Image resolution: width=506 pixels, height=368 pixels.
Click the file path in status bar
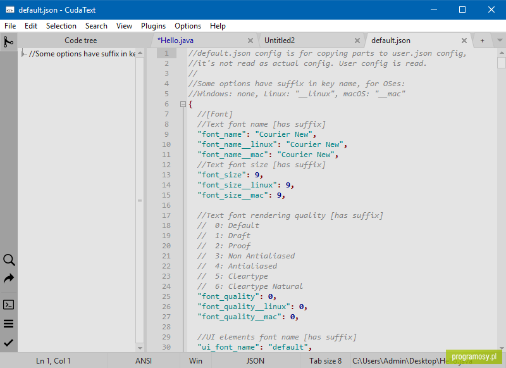tap(412, 361)
